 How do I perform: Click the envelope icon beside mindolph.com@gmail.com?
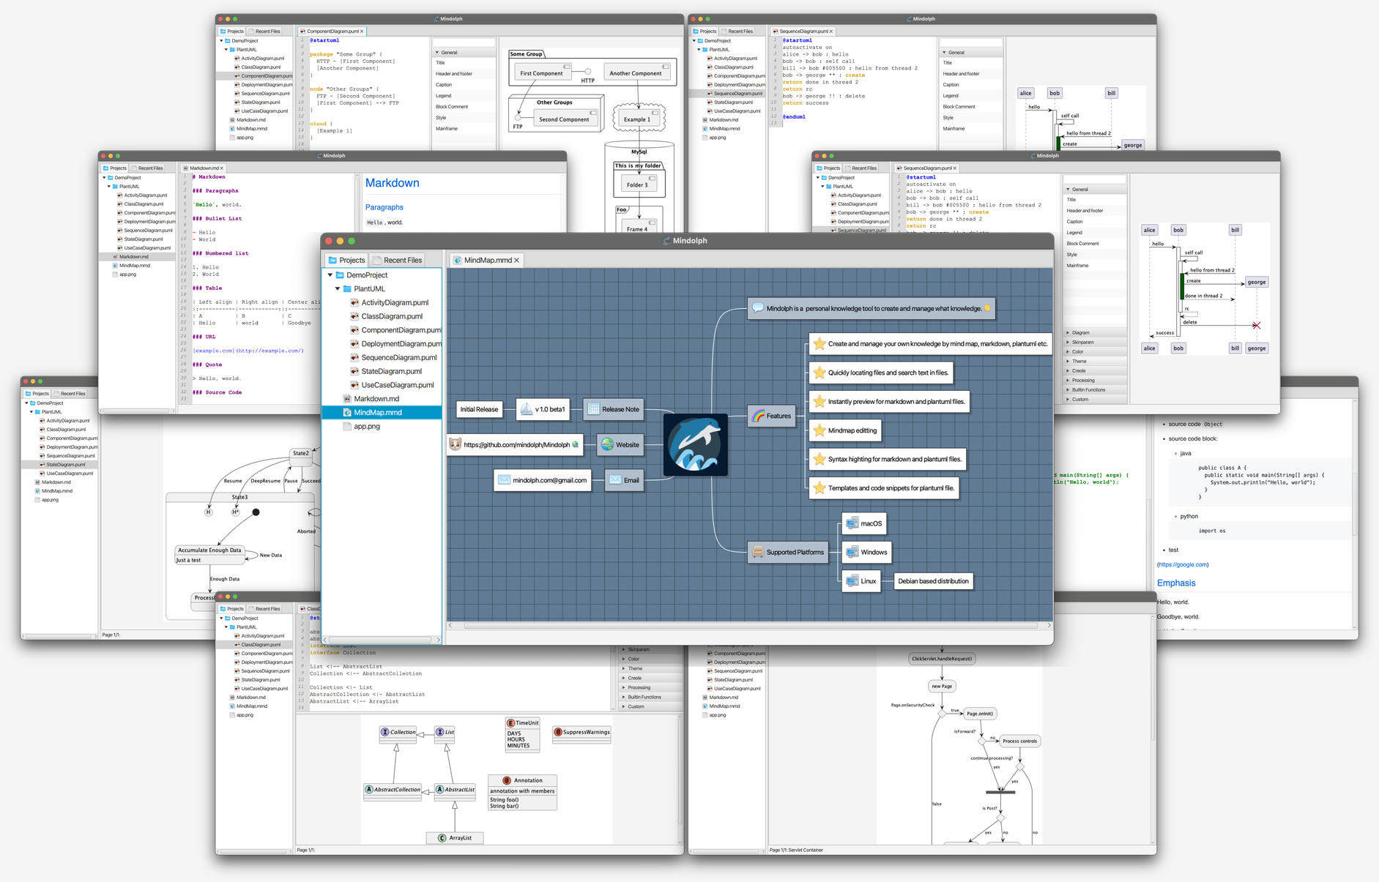(504, 480)
